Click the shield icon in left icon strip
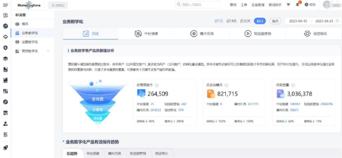This screenshot has height=158, width=342. 6,48
